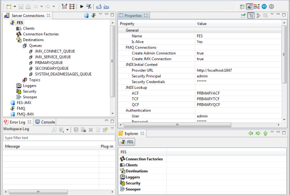Open the Server Connections view menu triangle

click(x=100, y=14)
